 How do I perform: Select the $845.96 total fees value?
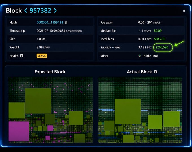[160, 39]
